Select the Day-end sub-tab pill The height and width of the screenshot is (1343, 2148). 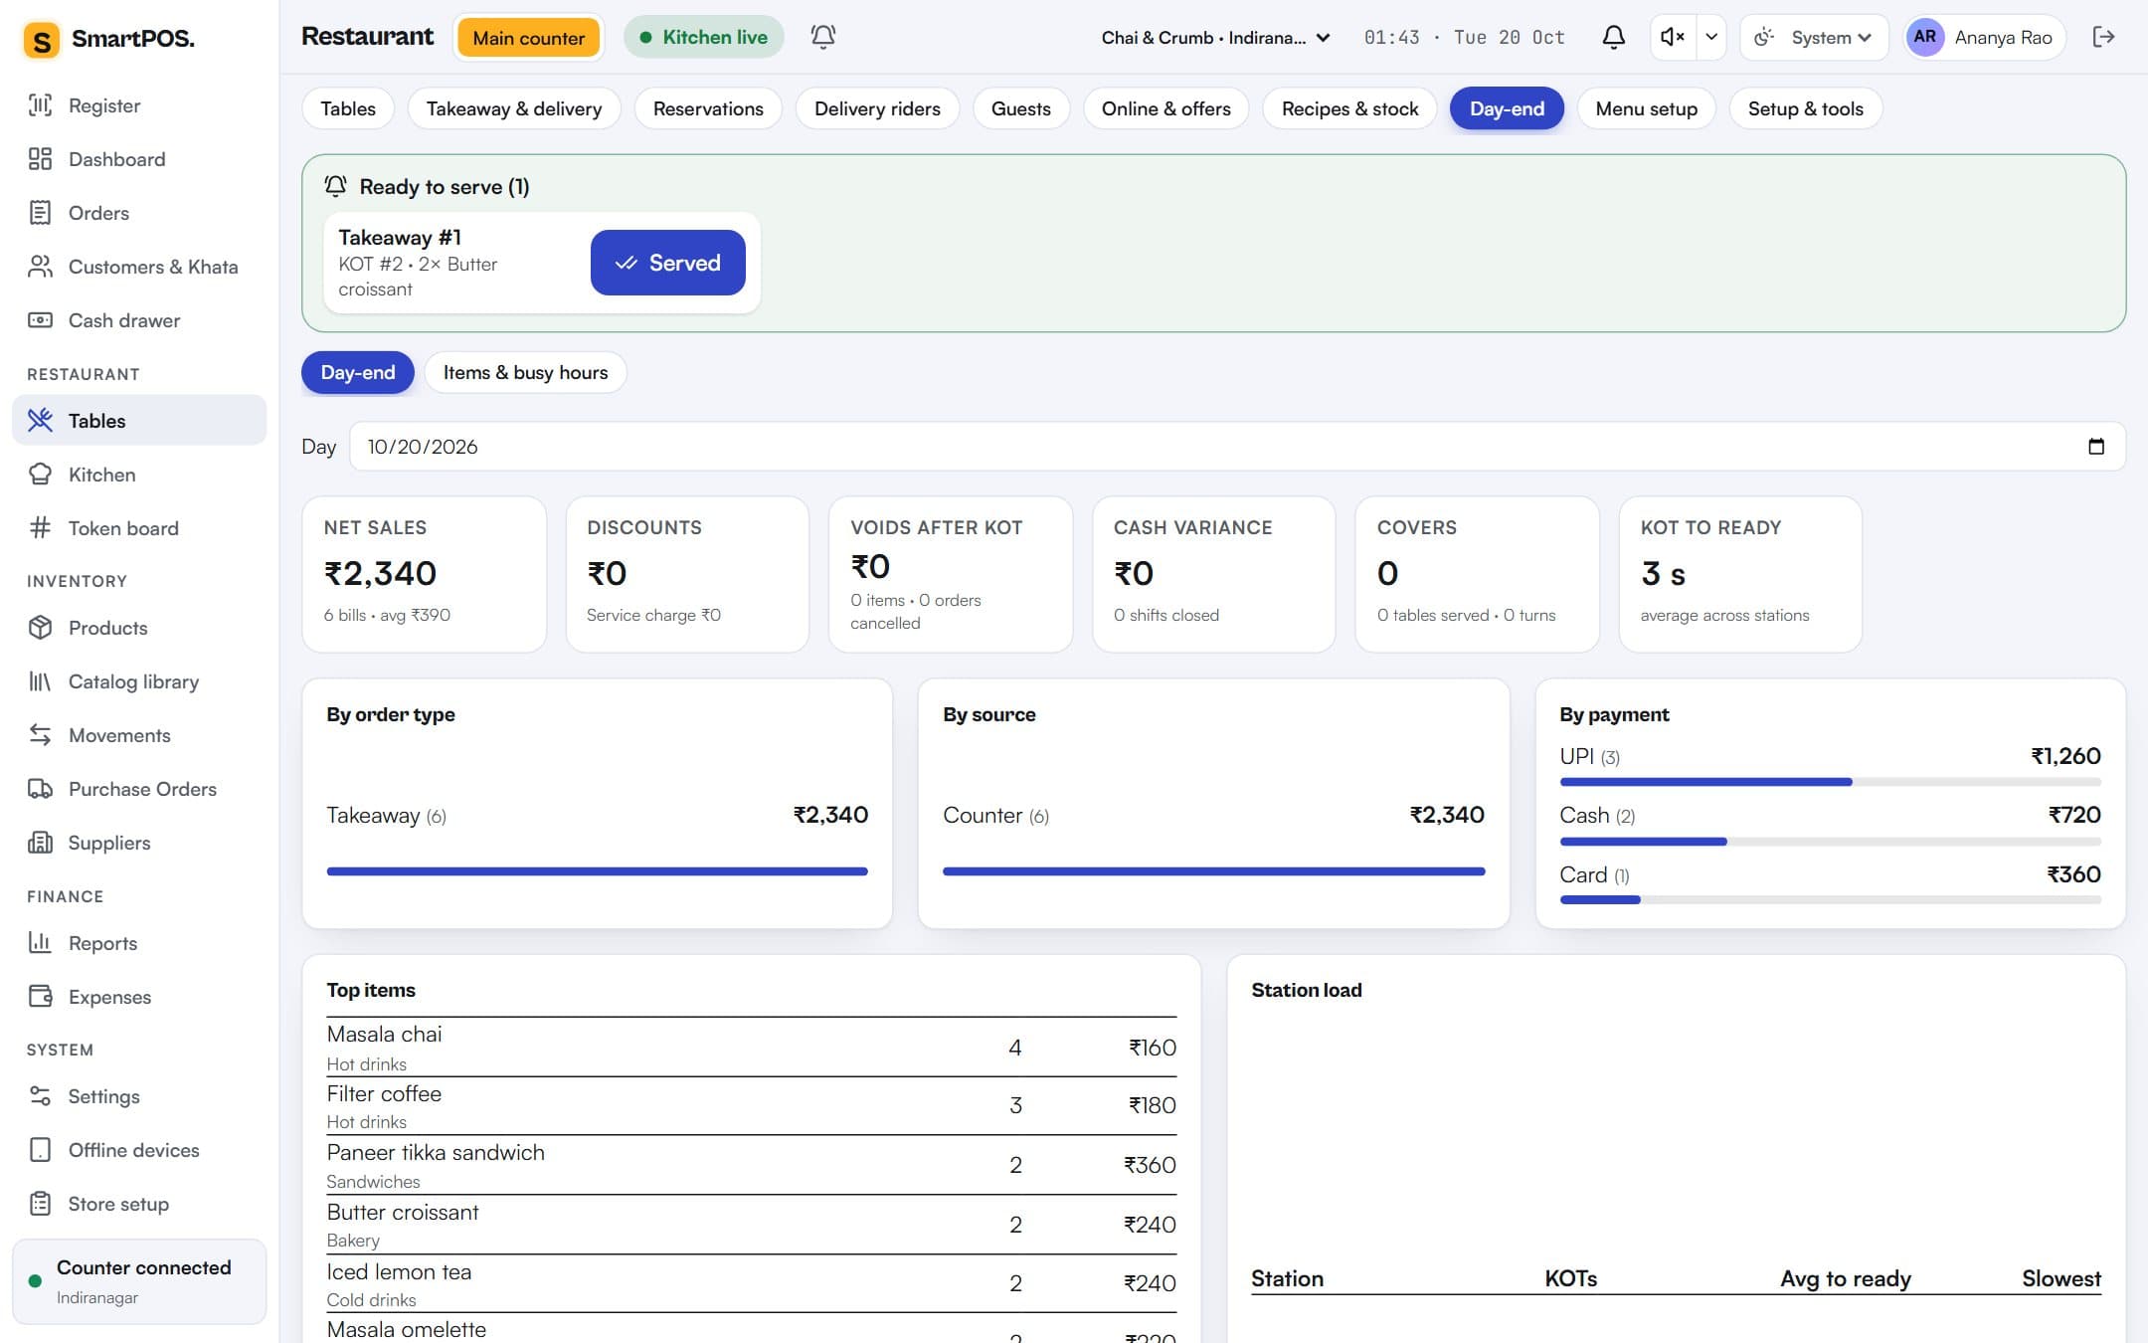358,372
